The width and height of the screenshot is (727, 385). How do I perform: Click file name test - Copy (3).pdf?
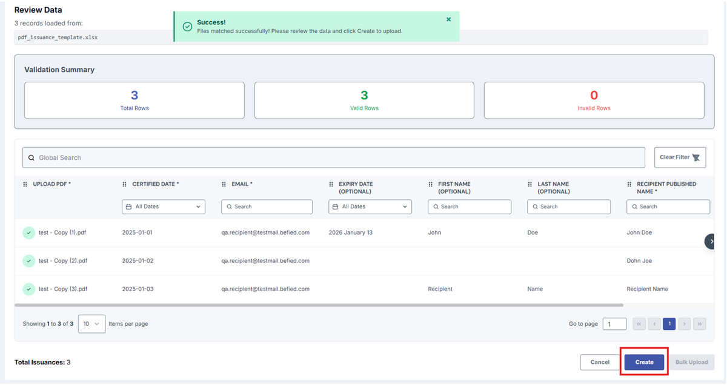(x=63, y=289)
